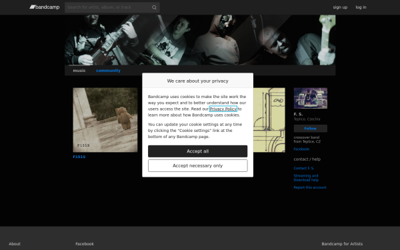Click Report this account link
Screen dimensions: 400x250
[x=310, y=187]
